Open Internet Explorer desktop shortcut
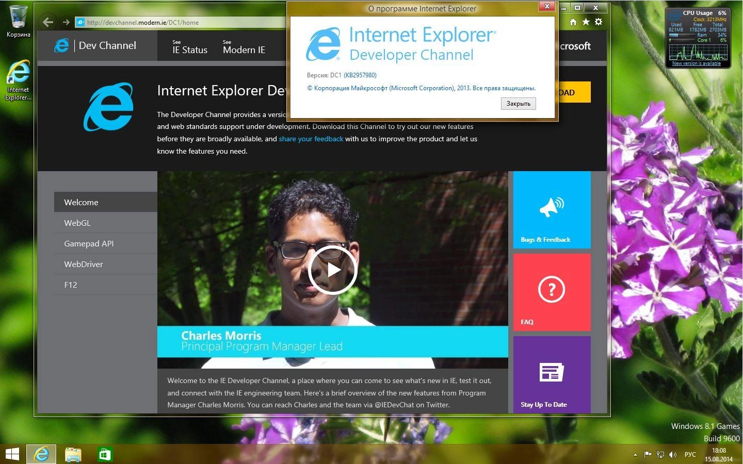743x464 pixels. coord(18,80)
